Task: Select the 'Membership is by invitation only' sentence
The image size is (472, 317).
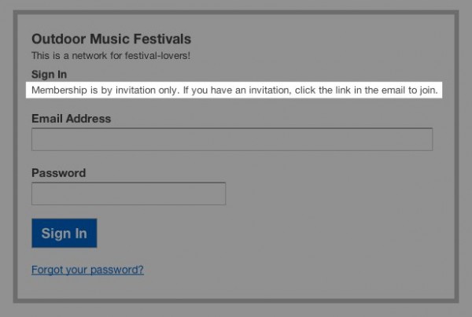Action: tap(105, 90)
